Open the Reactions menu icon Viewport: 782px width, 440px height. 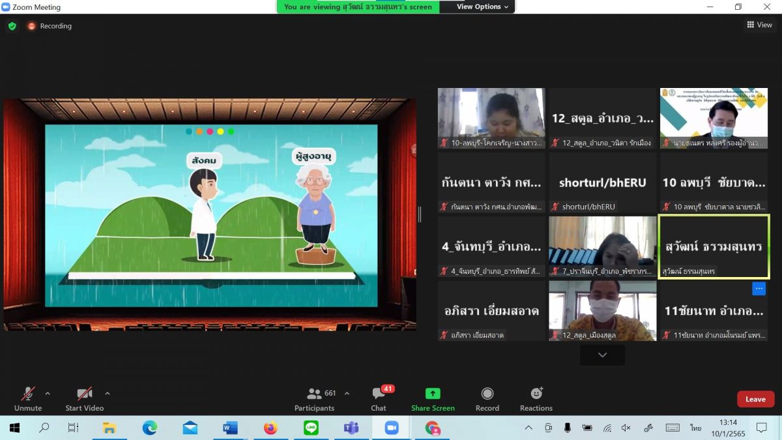536,394
